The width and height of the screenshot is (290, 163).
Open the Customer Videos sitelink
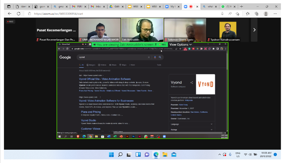click(x=90, y=129)
